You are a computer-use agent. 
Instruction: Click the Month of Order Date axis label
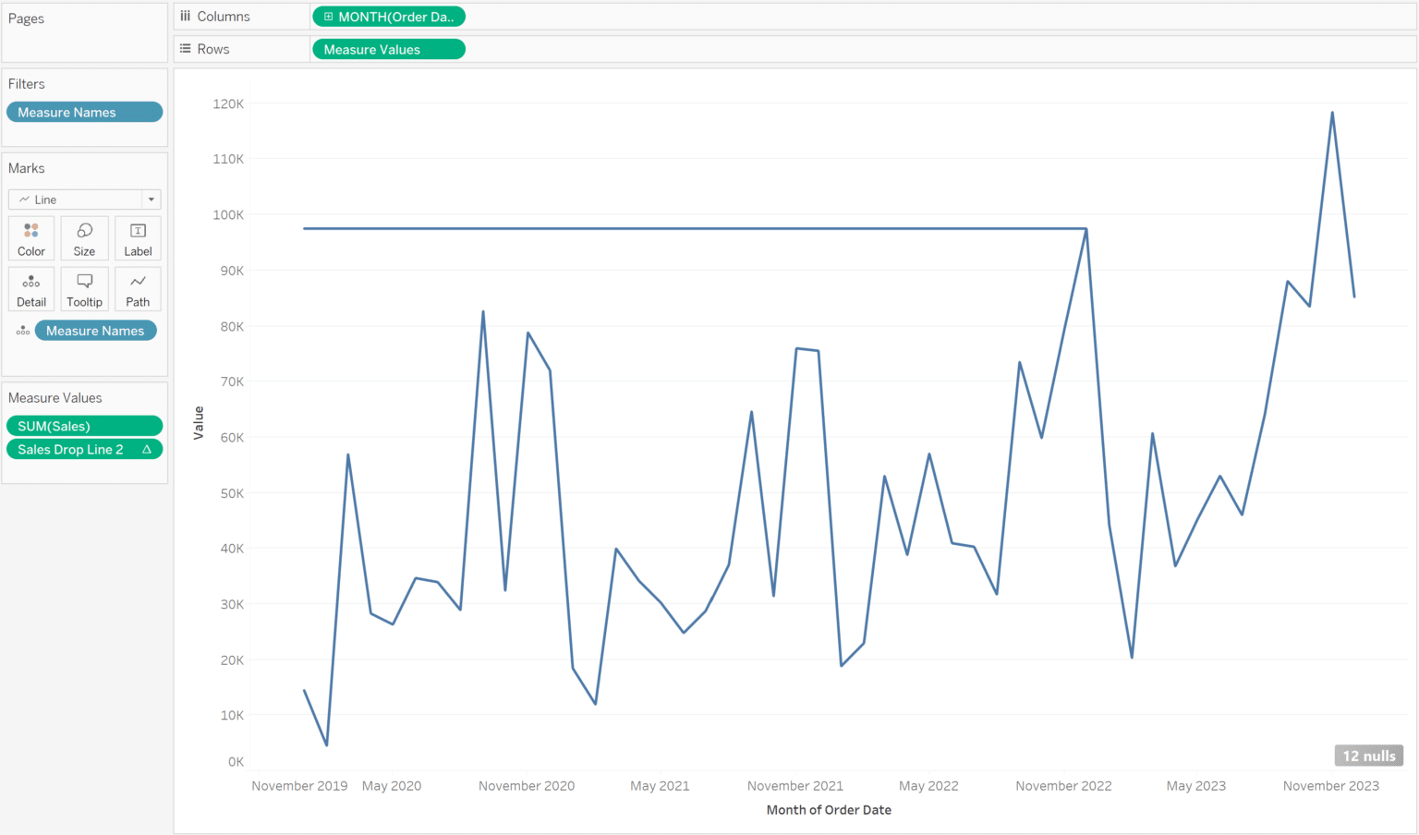(x=828, y=809)
